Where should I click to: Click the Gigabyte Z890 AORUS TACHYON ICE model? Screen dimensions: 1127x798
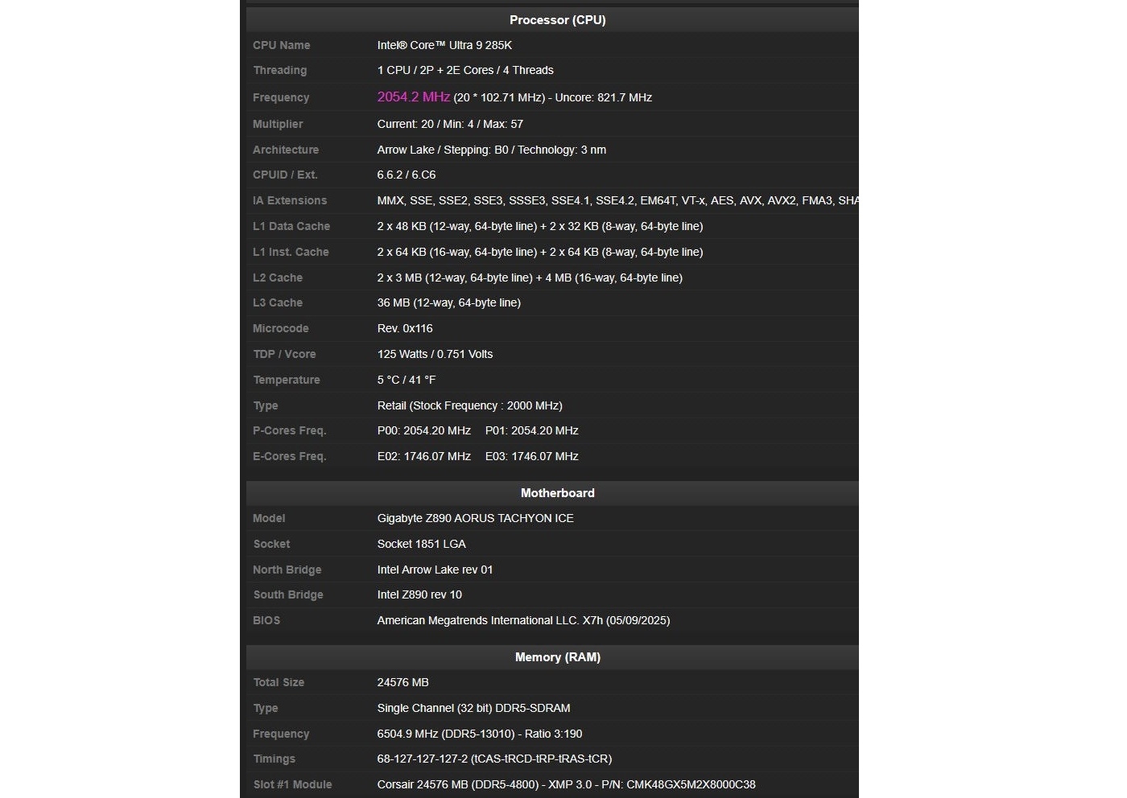pyautogui.click(x=475, y=519)
